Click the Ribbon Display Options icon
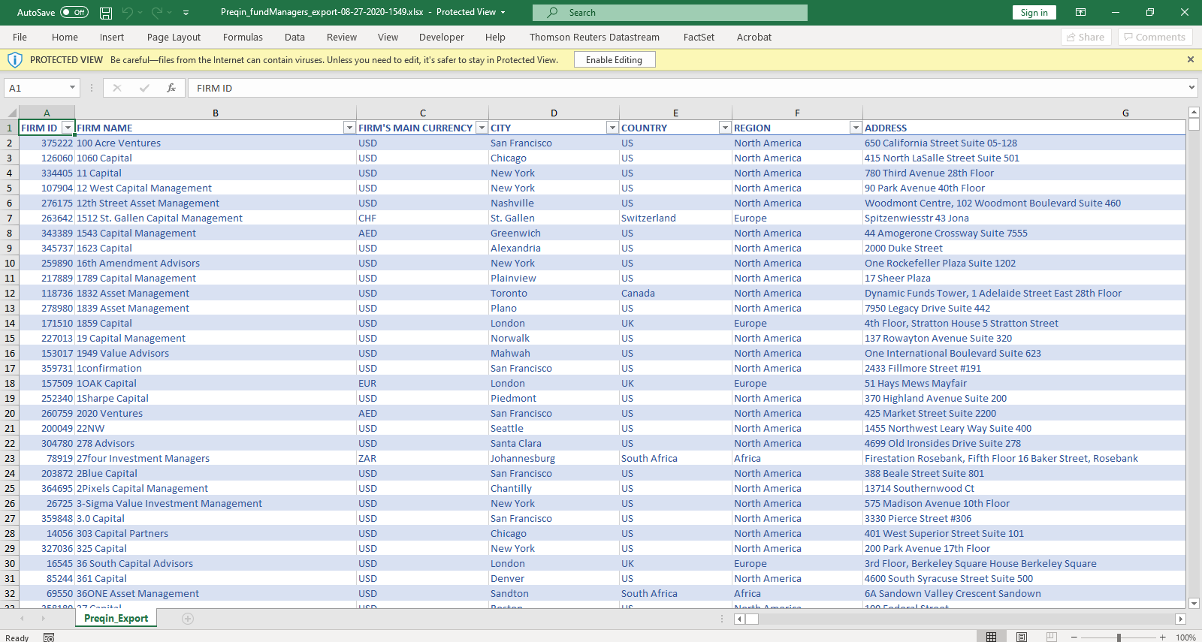Screen dimensions: 1202x642 (x=1080, y=12)
